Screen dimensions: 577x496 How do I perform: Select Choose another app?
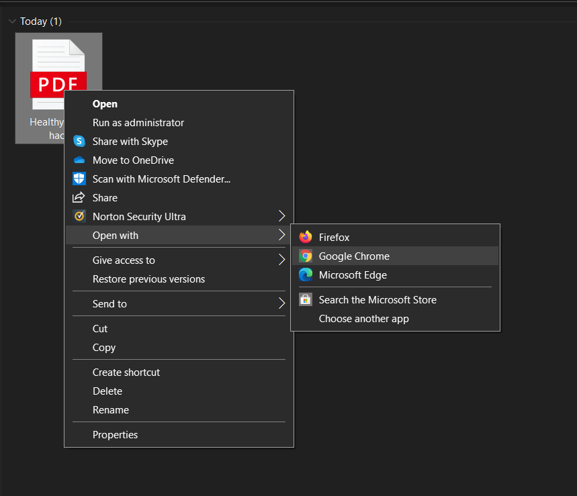pos(395,318)
